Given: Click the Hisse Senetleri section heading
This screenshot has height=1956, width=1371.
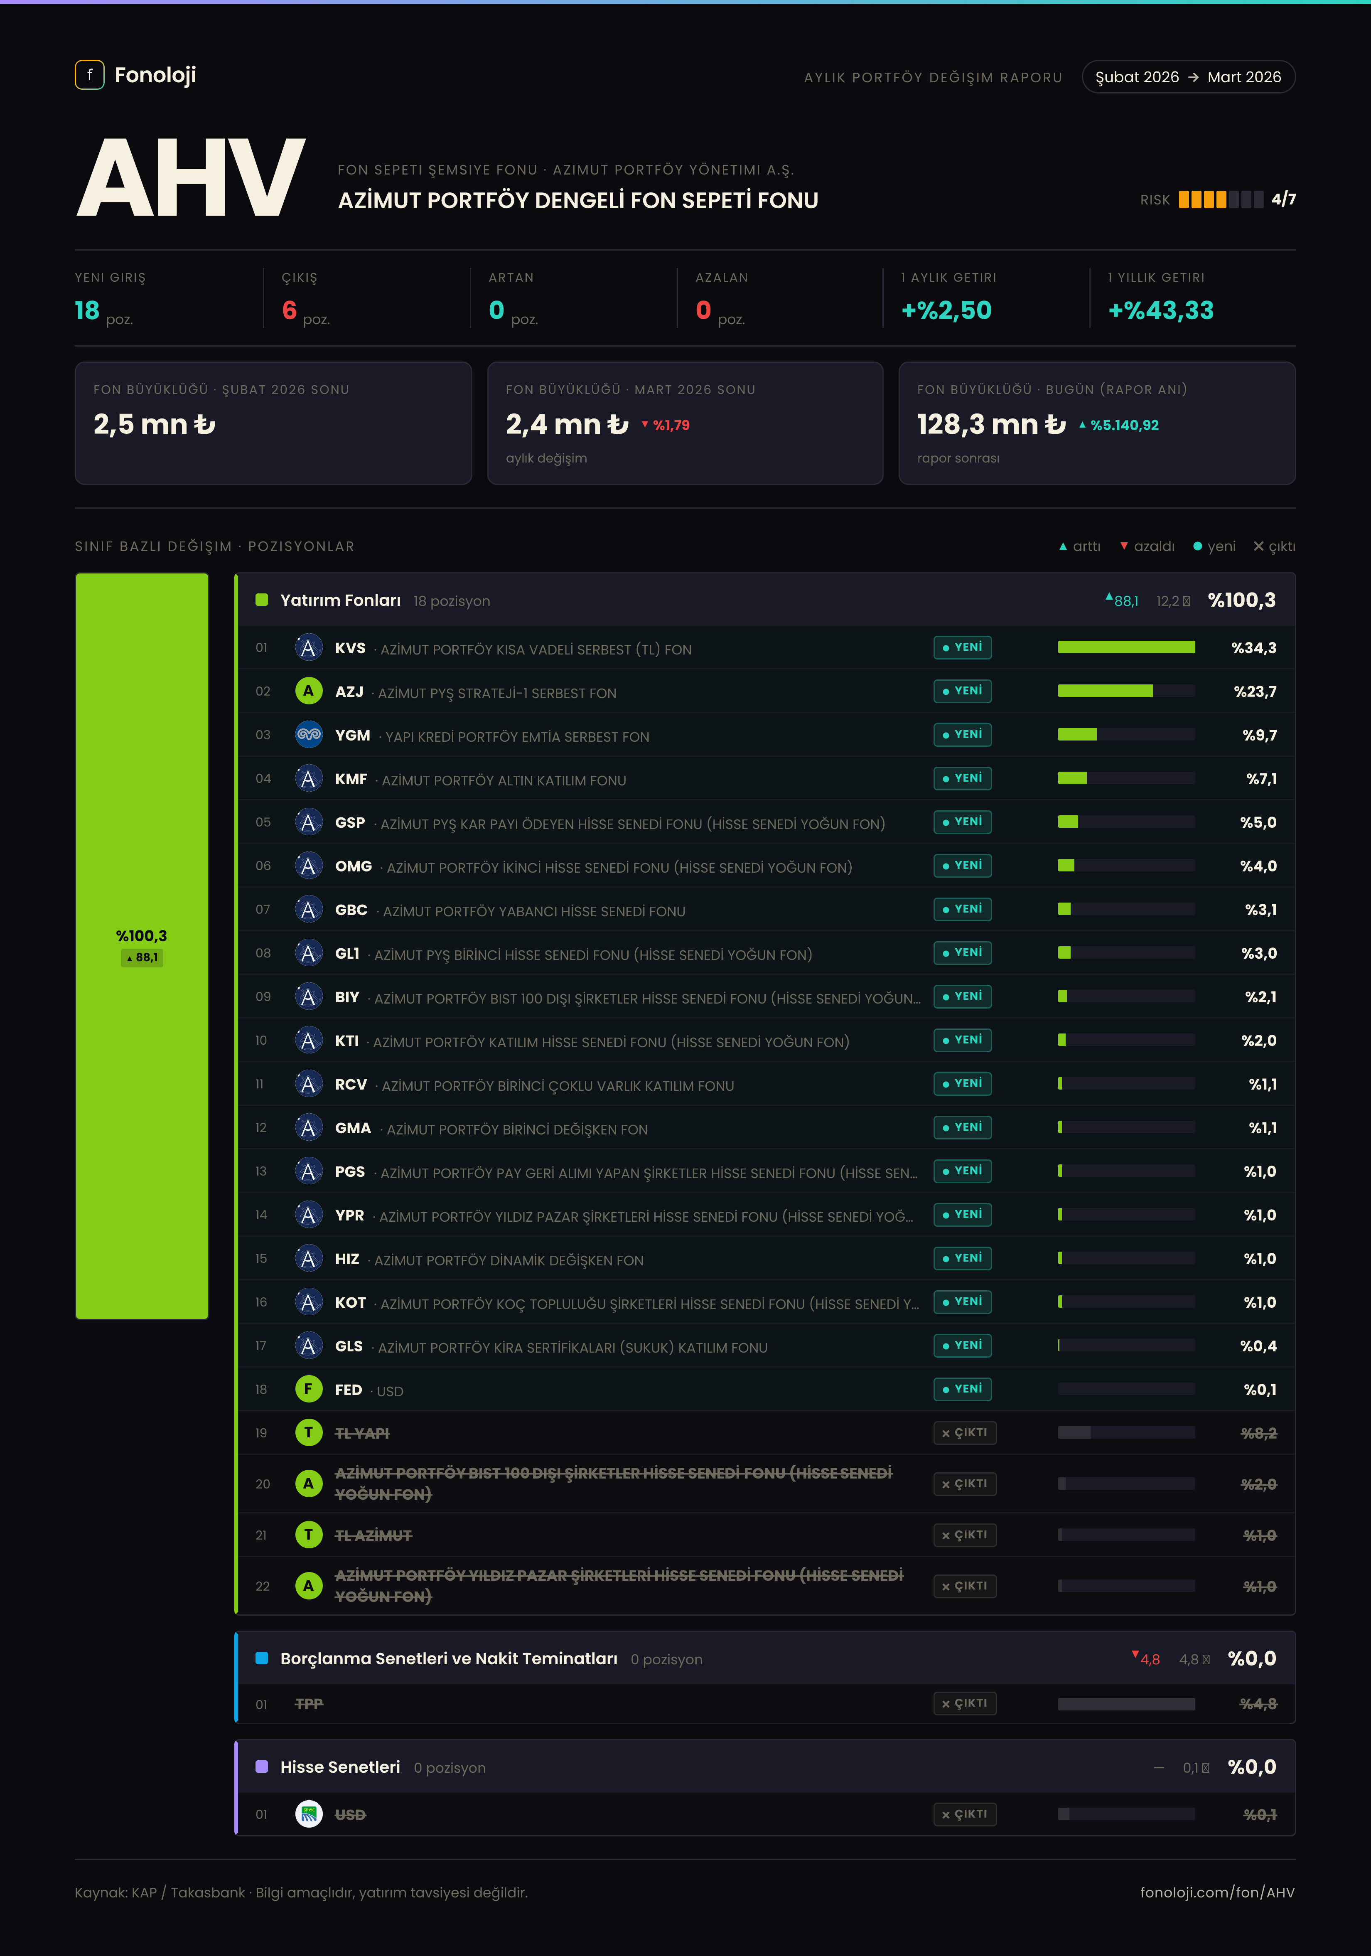Looking at the screenshot, I should pos(340,1768).
